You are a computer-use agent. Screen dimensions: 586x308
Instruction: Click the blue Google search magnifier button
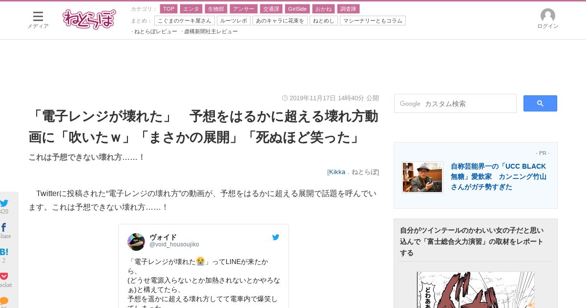[x=540, y=103]
